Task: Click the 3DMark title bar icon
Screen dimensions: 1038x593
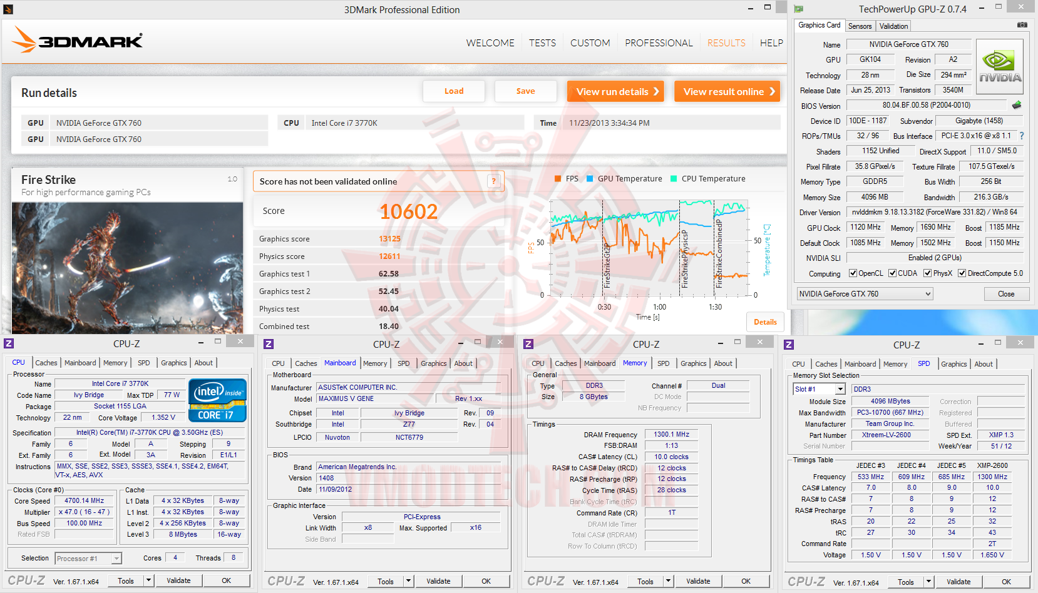Action: [x=8, y=9]
